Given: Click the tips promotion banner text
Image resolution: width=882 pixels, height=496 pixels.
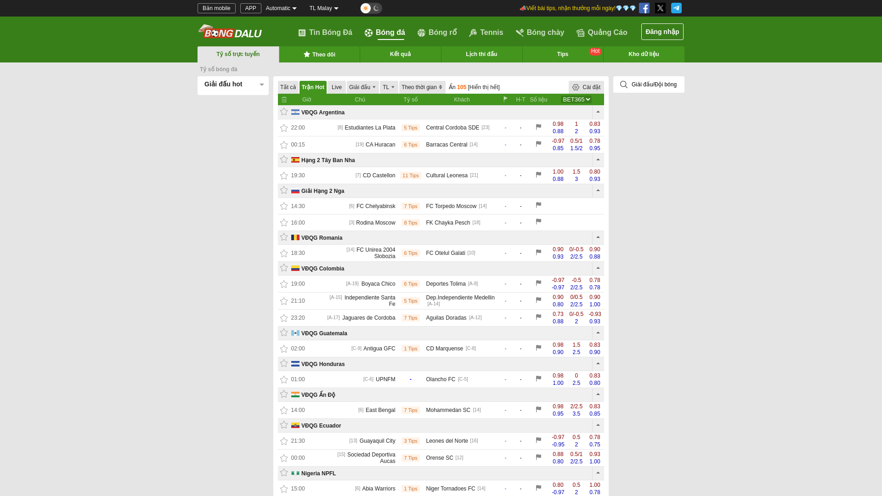Looking at the screenshot, I should 577,8.
